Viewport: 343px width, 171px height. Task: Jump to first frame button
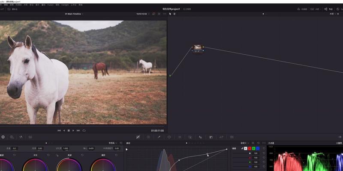coord(59,131)
